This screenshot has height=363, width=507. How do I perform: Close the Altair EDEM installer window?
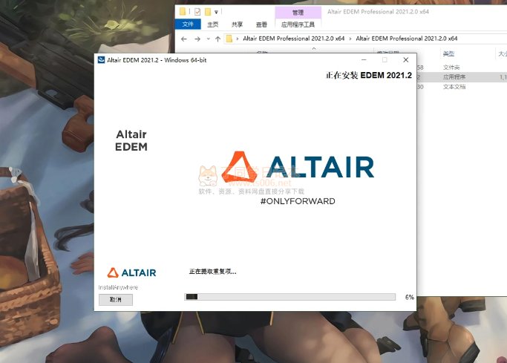tap(405, 60)
